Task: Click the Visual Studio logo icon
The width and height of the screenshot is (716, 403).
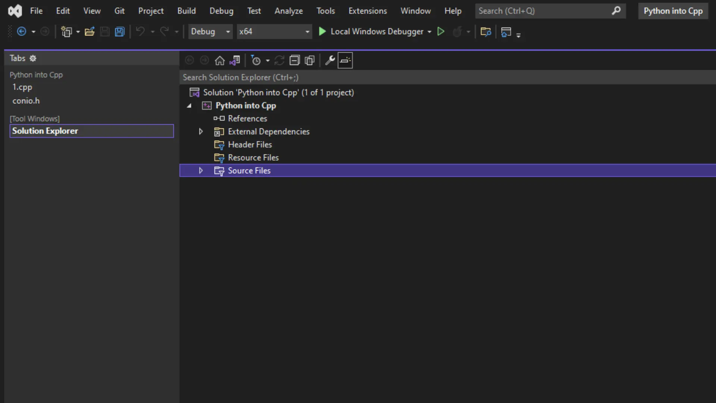Action: [15, 11]
